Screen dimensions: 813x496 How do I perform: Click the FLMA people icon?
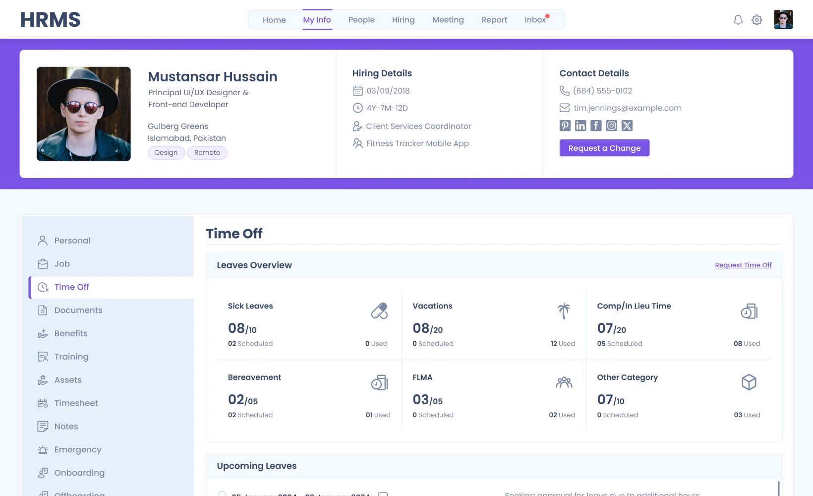pyautogui.click(x=564, y=382)
